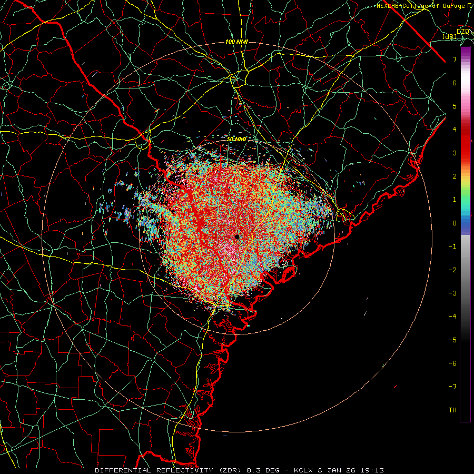Click the "5" value on the color scale
The width and height of the screenshot is (474, 474).
455,106
